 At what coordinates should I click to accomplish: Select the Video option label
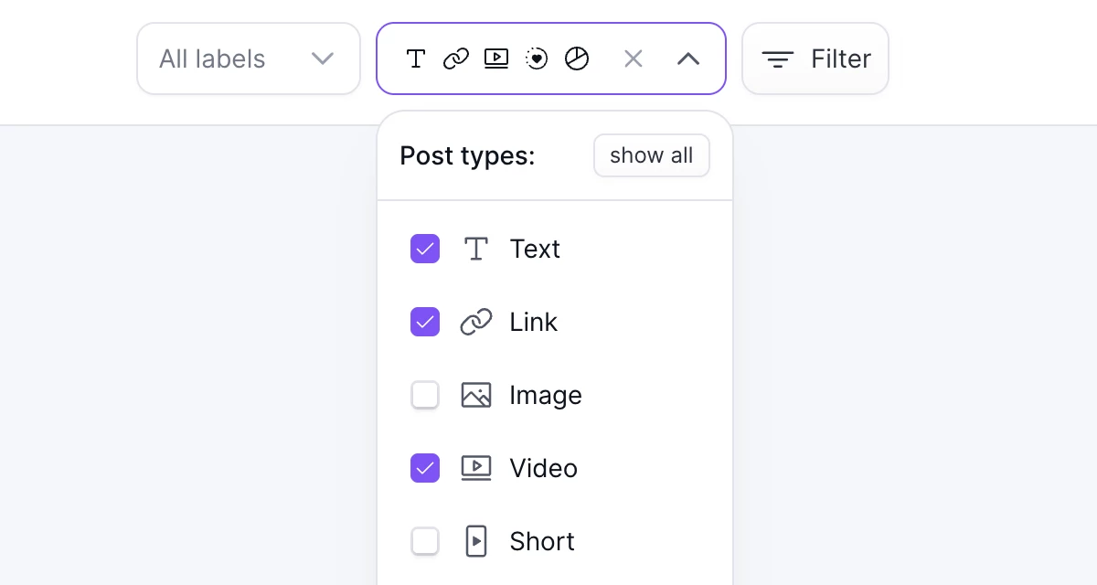[544, 468]
